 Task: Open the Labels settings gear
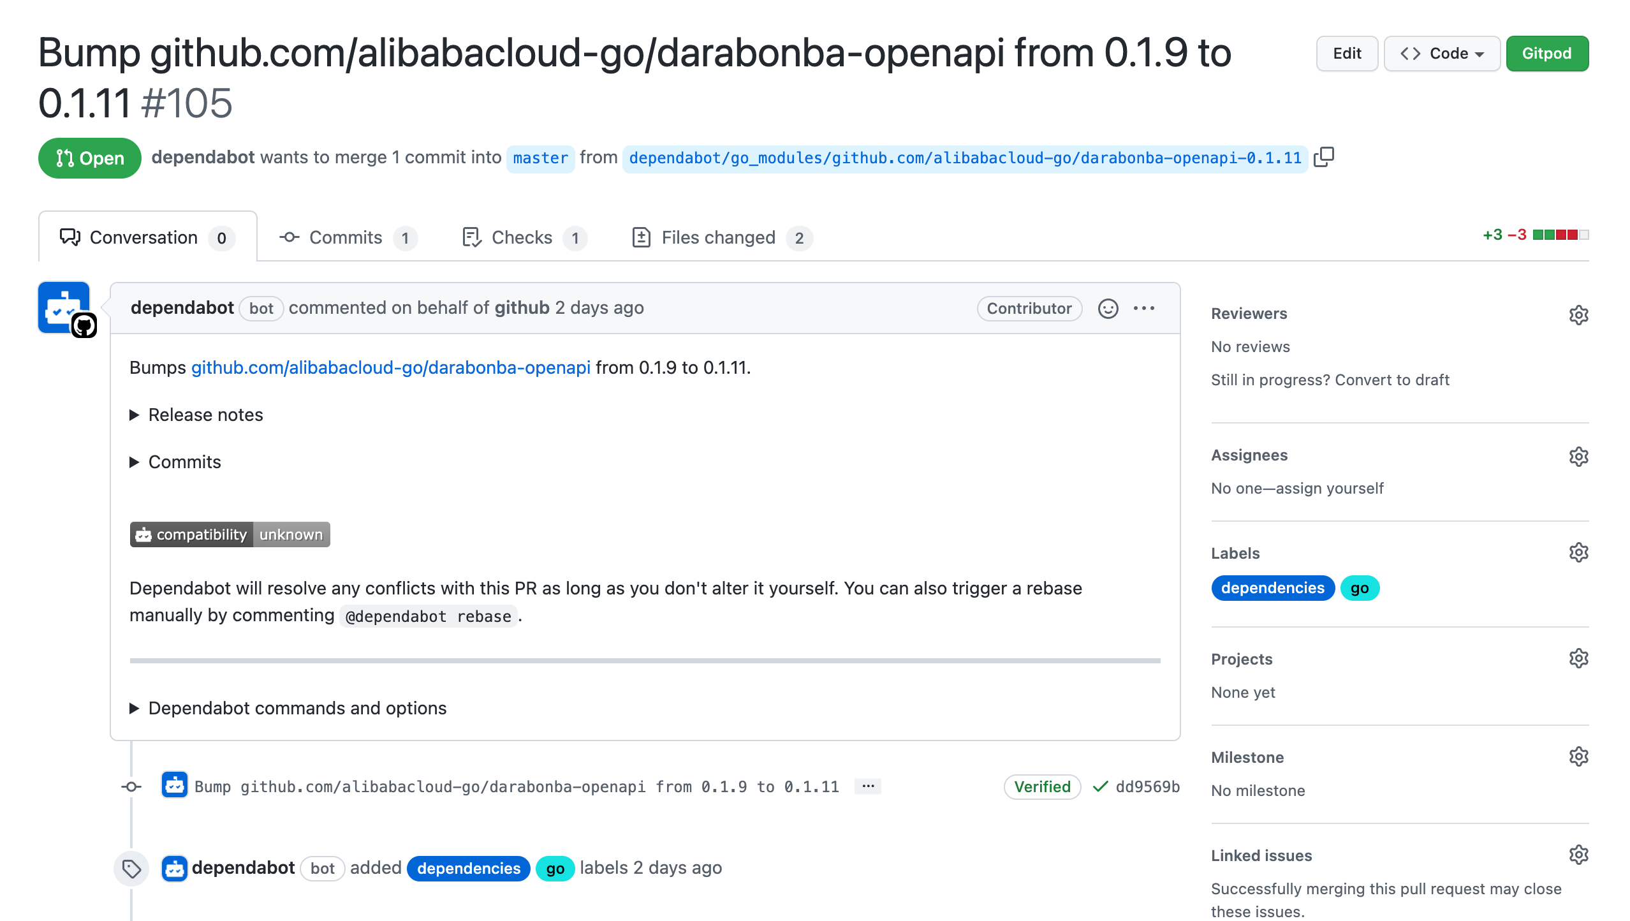1578,552
